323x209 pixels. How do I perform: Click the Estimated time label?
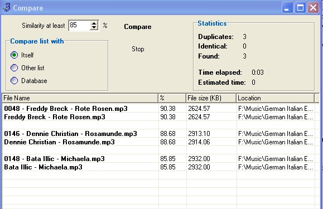coord(222,82)
